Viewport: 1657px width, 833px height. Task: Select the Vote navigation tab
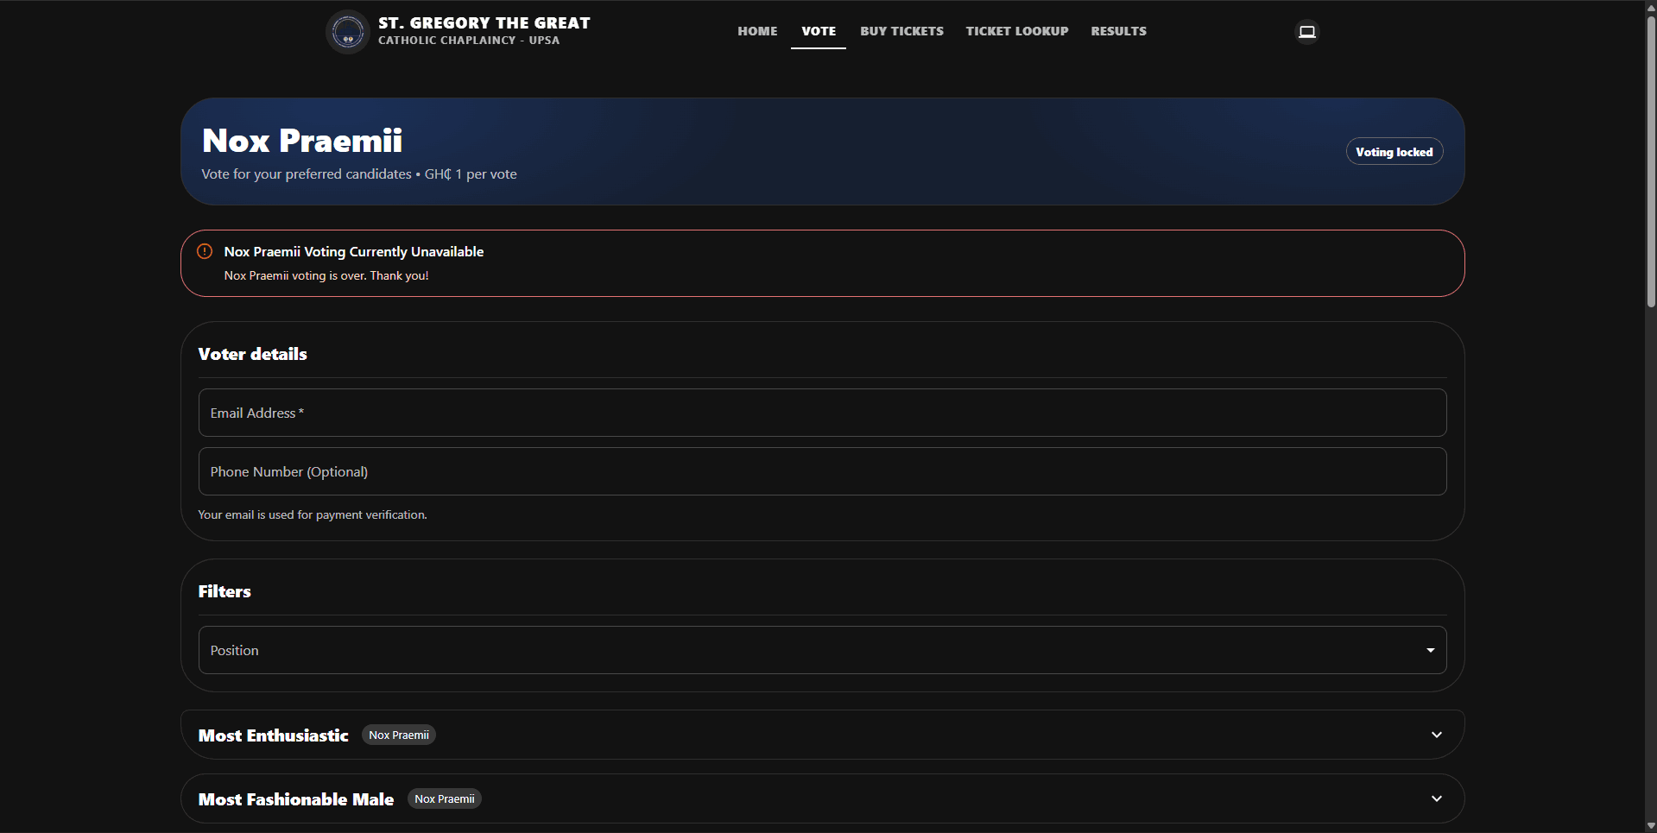tap(819, 31)
